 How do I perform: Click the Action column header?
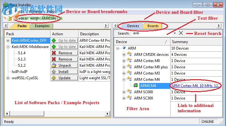64,34
